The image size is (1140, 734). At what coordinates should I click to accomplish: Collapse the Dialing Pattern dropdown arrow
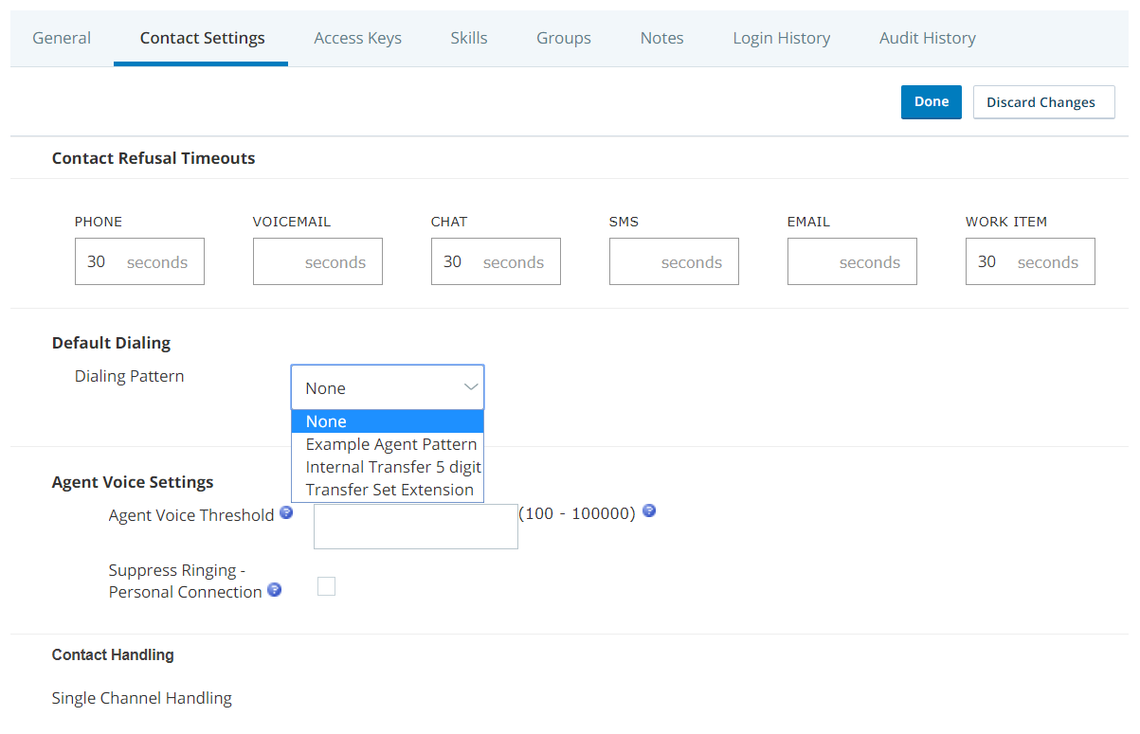click(470, 387)
